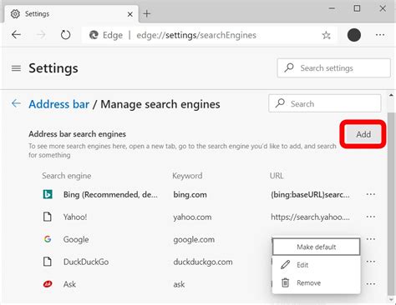Click the duckduckgo.com keyword

[203, 262]
